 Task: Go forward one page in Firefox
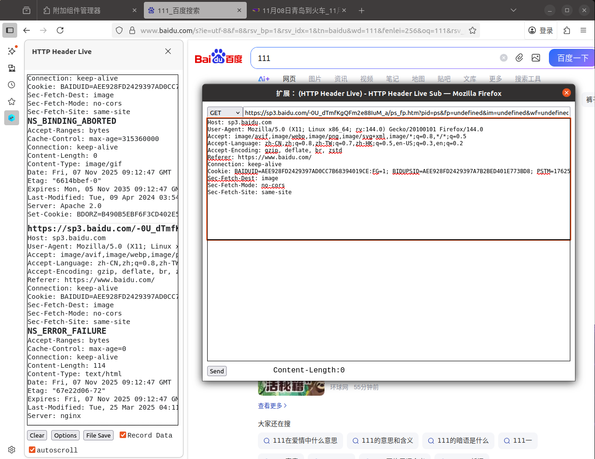pos(43,30)
